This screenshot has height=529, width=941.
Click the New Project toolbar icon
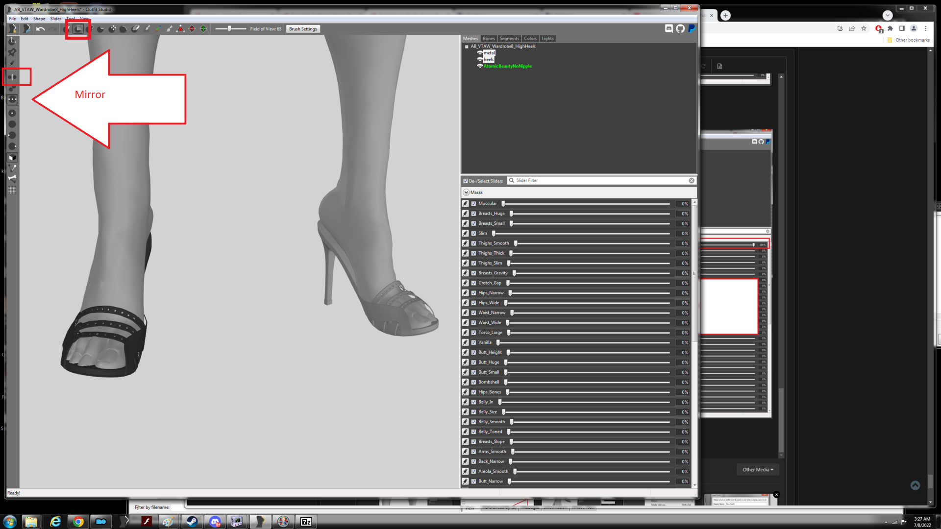click(13, 29)
